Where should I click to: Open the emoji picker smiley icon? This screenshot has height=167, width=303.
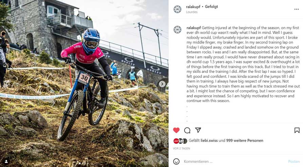176,161
